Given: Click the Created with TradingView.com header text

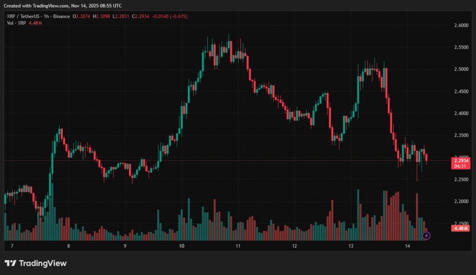Looking at the screenshot, I should click(63, 6).
